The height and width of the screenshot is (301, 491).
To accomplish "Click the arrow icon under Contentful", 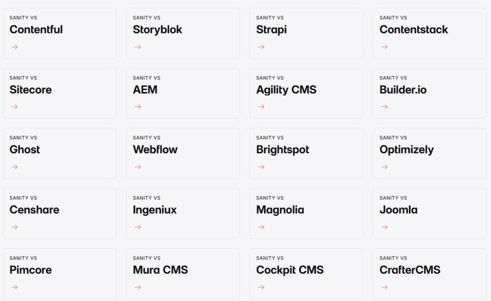I will (x=14, y=47).
